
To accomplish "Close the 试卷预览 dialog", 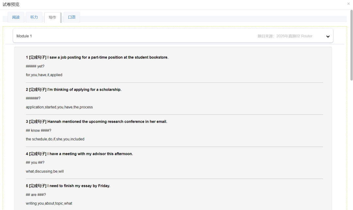I will pos(348,4).
